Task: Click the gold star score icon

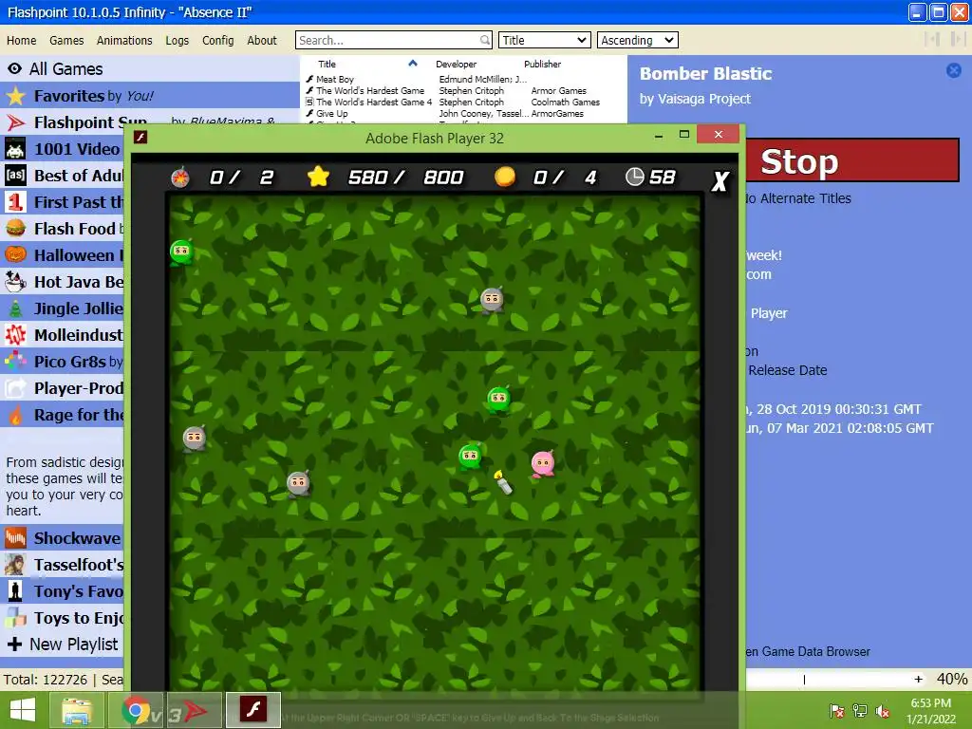Action: click(318, 177)
